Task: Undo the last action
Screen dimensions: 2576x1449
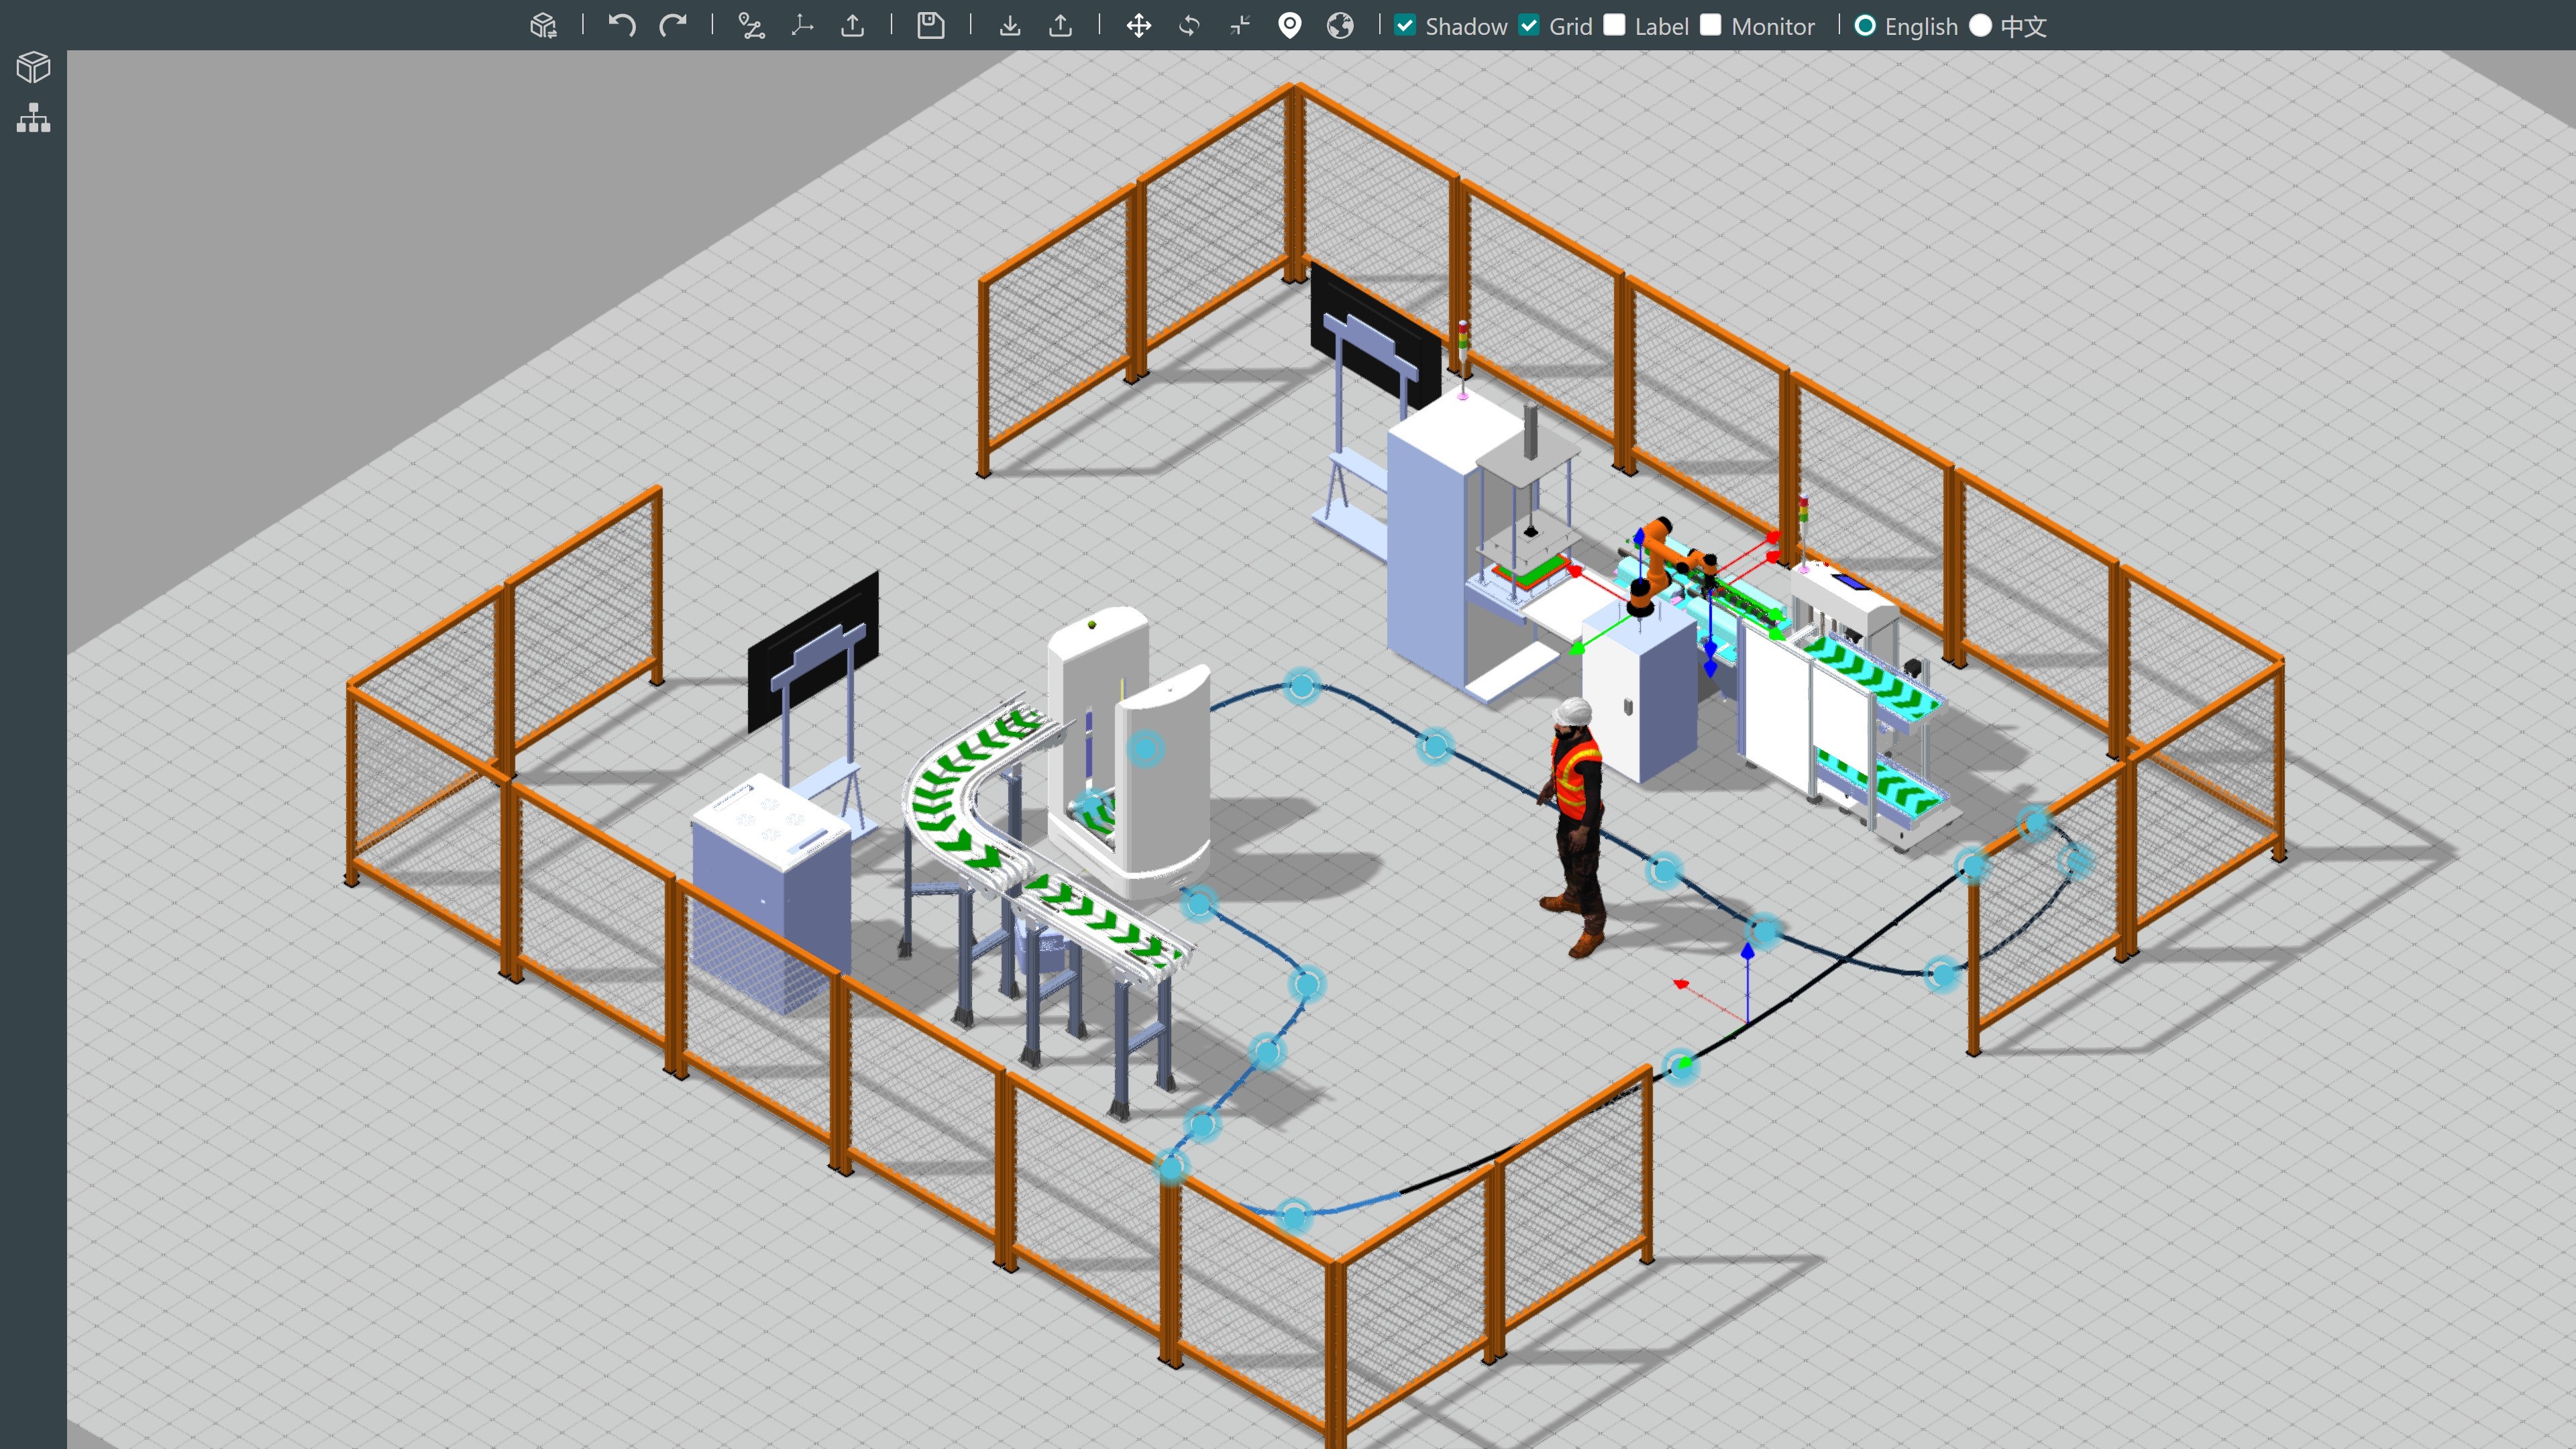Action: [622, 26]
